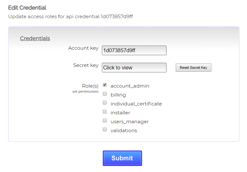Uncheck the account_admin role checkbox
The height and width of the screenshot is (172, 247).
[x=105, y=85]
